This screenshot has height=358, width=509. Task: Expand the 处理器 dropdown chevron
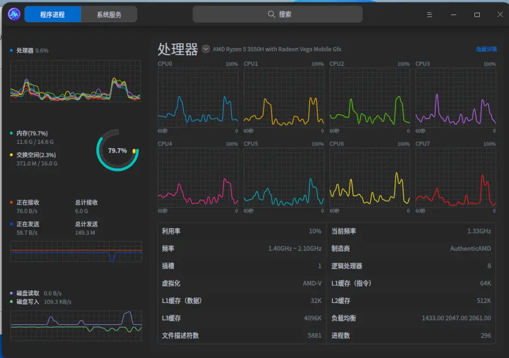205,49
